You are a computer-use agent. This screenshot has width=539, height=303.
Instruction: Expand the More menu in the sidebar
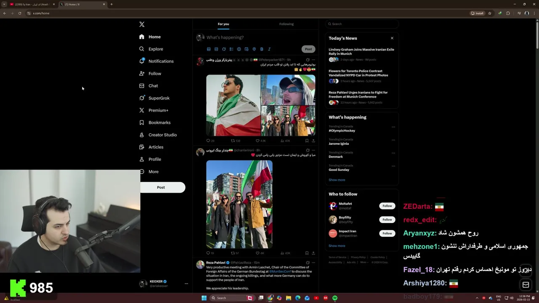click(149, 172)
